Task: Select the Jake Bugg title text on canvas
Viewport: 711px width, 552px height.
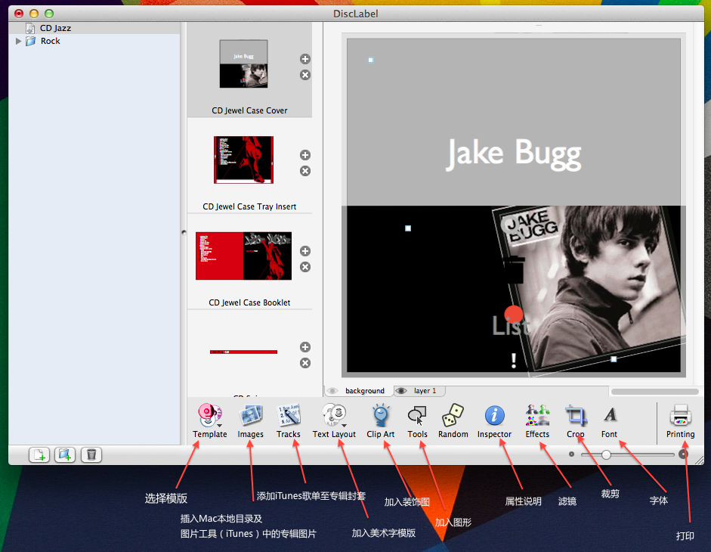Action: [513, 154]
